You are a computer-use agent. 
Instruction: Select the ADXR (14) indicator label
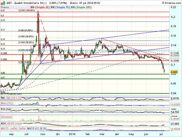tap(13, 123)
